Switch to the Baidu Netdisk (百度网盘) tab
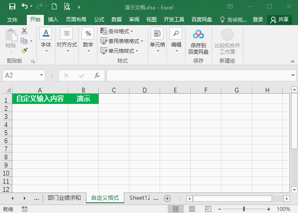298x213 pixels. pyautogui.click(x=202, y=20)
